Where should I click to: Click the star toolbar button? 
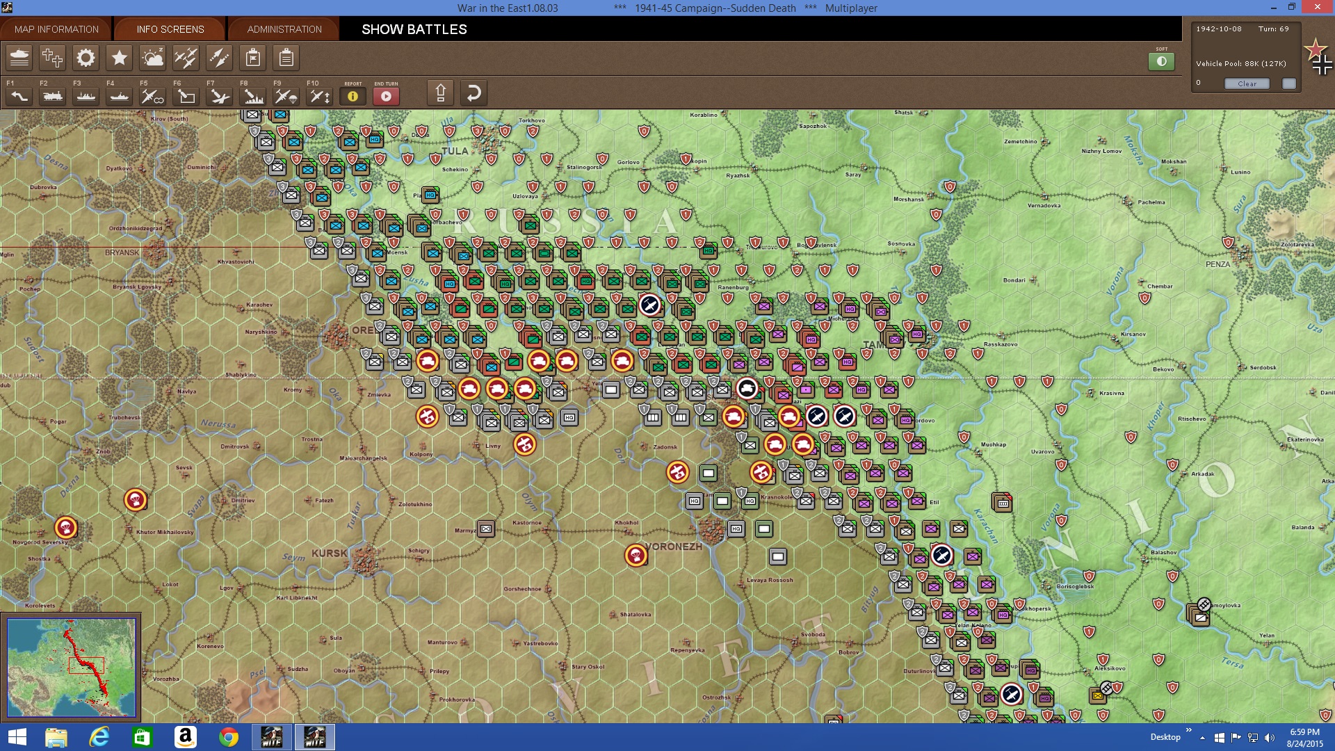coord(119,58)
